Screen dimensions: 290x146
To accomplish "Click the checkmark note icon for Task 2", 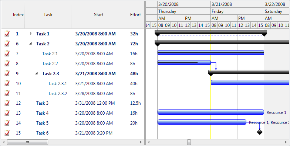I will click(7, 44).
